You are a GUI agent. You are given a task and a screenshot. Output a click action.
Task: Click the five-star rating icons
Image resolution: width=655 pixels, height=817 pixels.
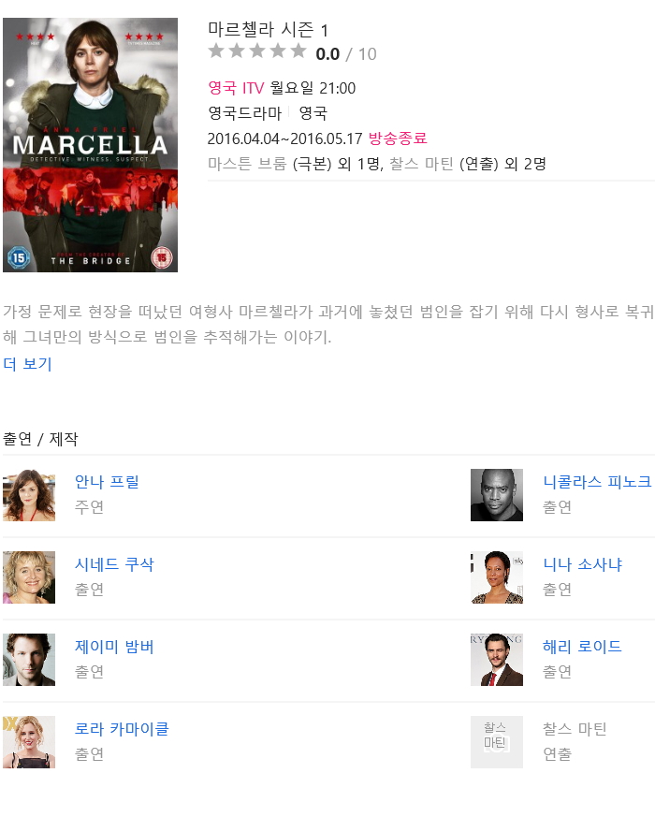pos(257,51)
